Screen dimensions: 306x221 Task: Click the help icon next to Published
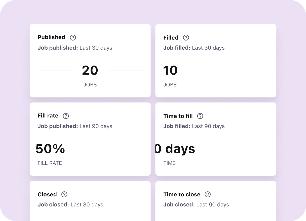tap(73, 37)
